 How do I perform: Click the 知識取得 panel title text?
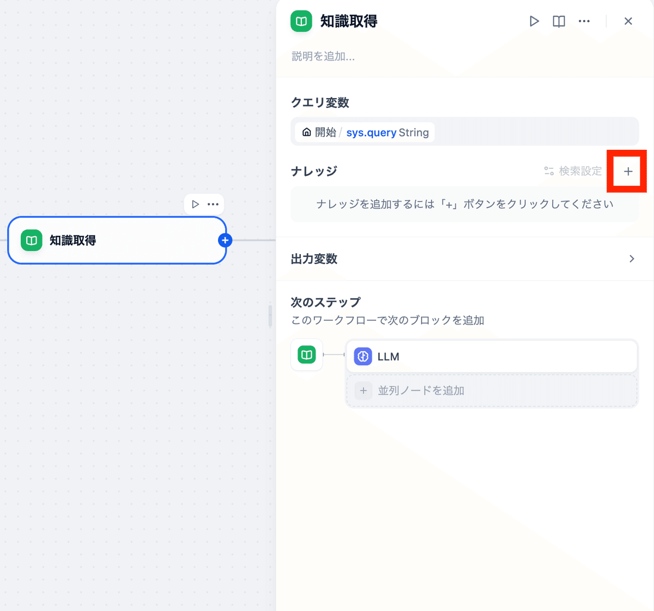coord(349,21)
